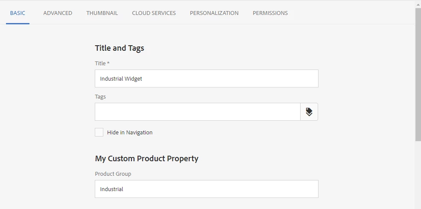The image size is (421, 209).
Task: Click the "Title and Tags" section heading
Action: [120, 48]
